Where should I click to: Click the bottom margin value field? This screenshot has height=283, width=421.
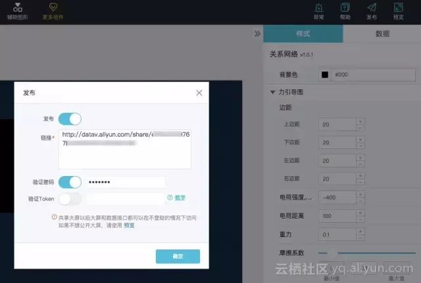(x=337, y=142)
